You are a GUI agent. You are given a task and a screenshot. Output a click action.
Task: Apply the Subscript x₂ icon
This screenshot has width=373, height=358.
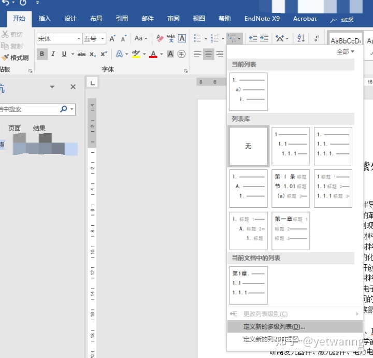click(x=93, y=54)
